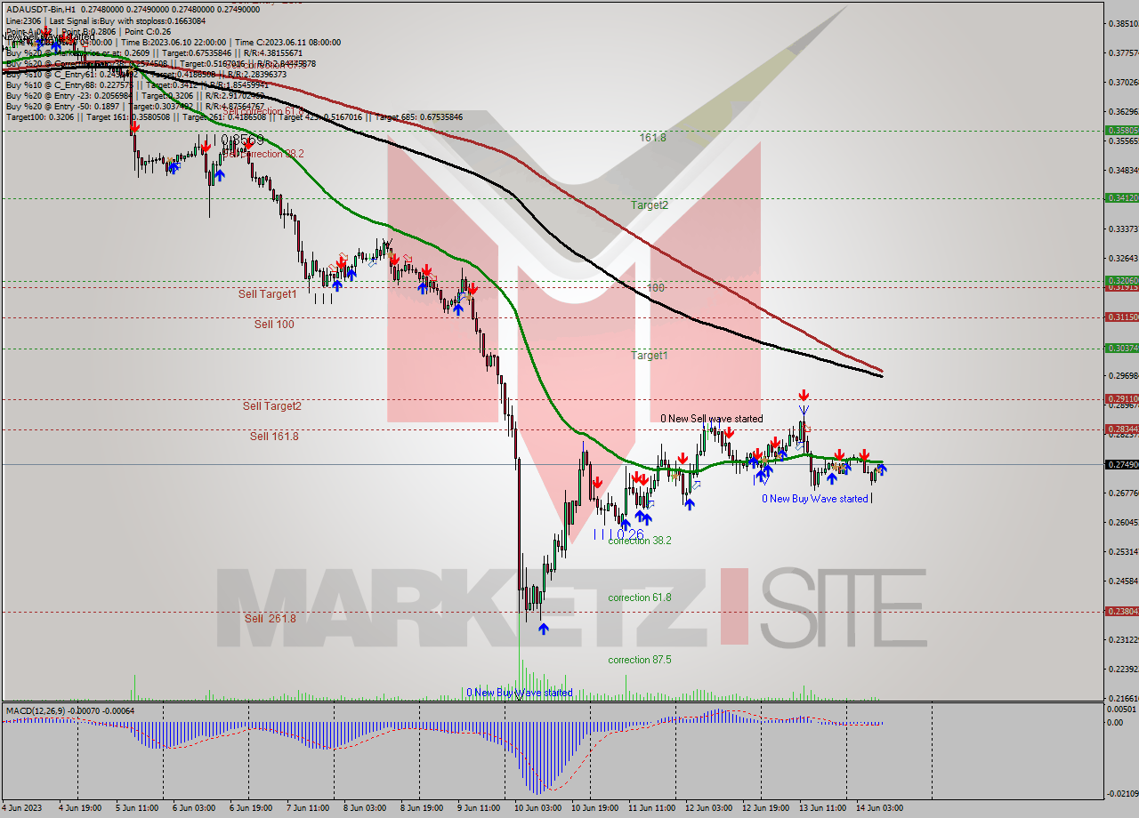Click the red 0.28344 price tag
The image size is (1139, 818).
(x=1121, y=429)
